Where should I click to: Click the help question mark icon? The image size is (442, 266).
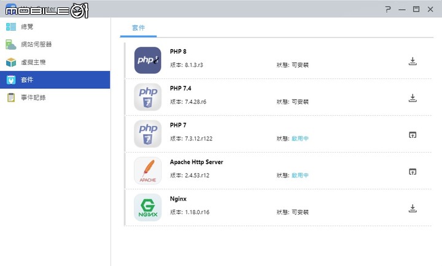click(388, 9)
